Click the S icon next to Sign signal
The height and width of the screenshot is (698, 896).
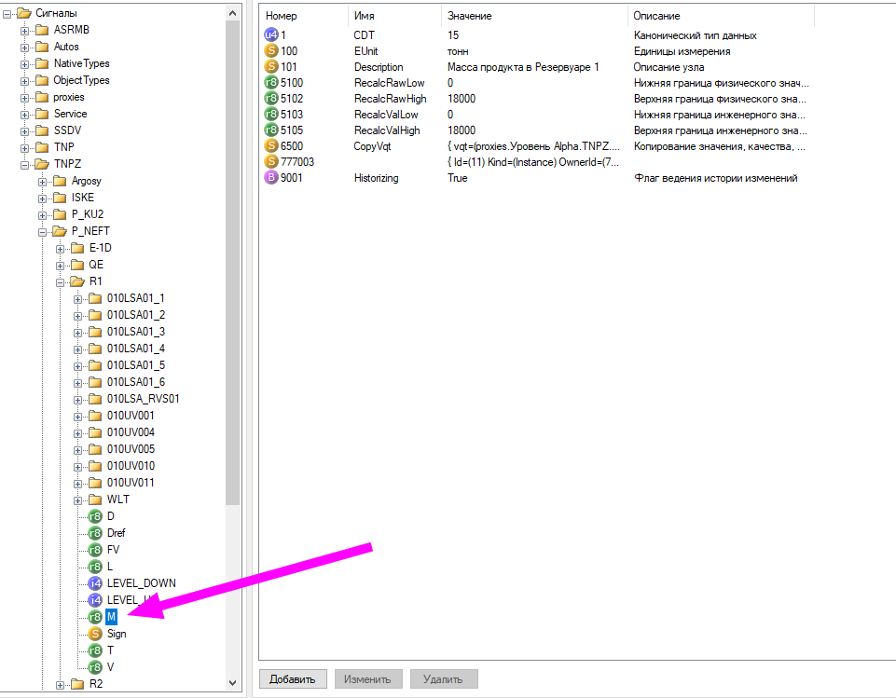94,633
